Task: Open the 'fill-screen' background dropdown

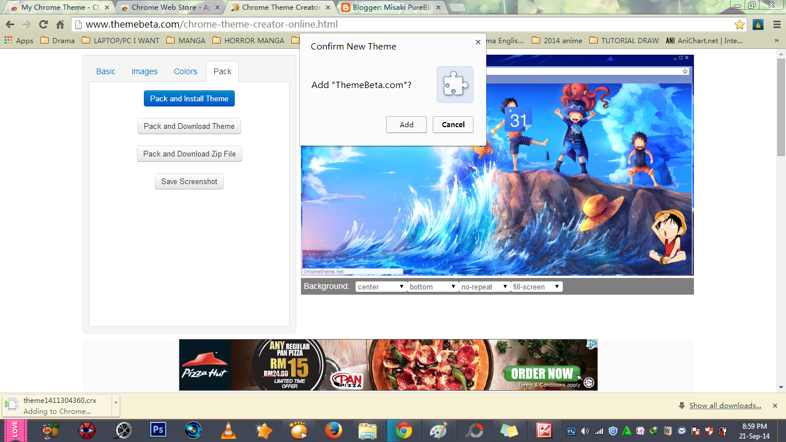Action: click(536, 287)
